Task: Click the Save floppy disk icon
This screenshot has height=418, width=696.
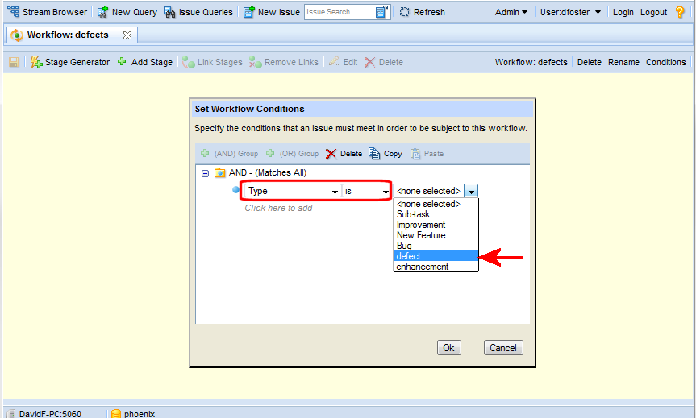Action: click(14, 62)
